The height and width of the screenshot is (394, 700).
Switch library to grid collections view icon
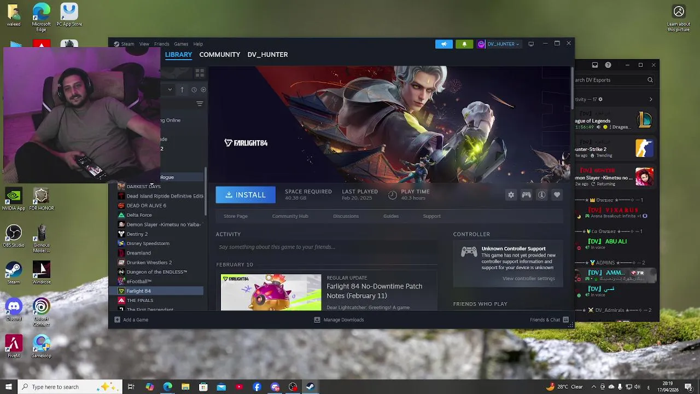(200, 73)
